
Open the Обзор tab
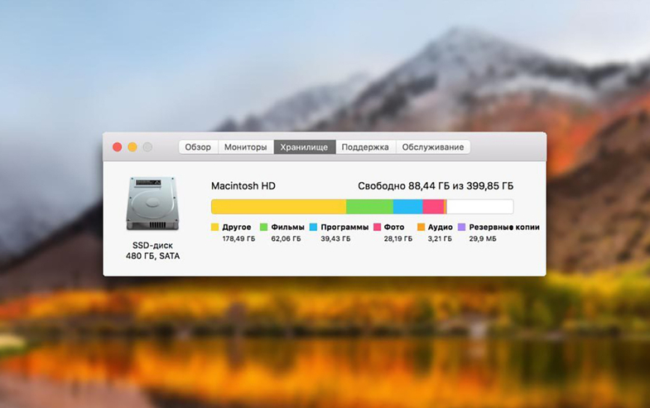coord(198,147)
